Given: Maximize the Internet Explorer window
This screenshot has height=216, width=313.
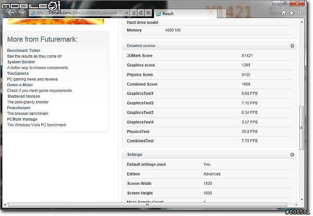Looking at the screenshot, I should pyautogui.click(x=285, y=3).
